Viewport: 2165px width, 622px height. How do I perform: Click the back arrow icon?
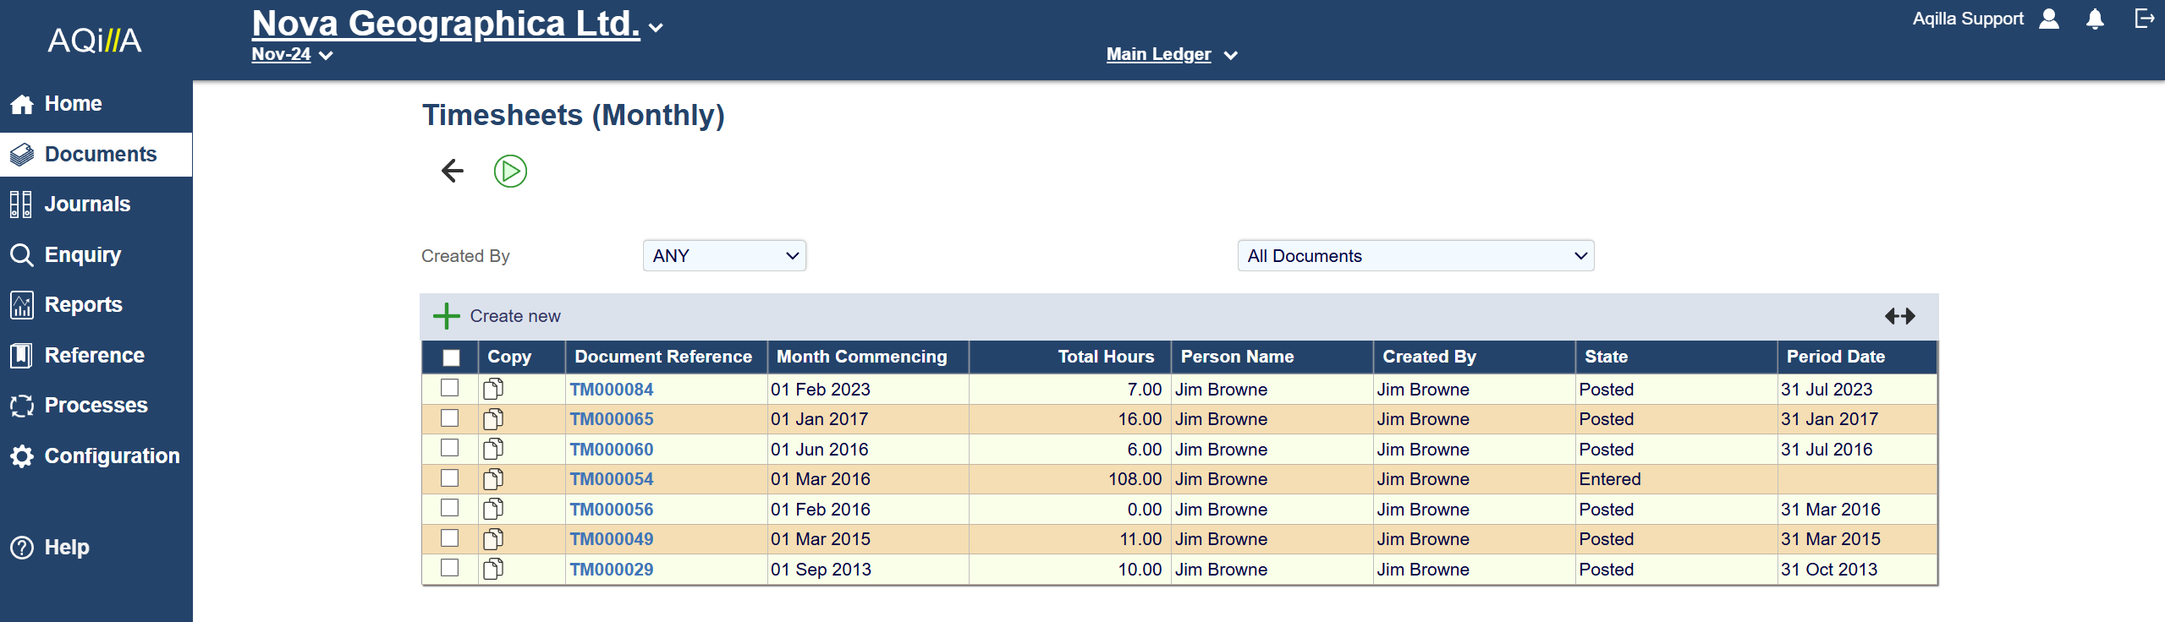coord(453,172)
